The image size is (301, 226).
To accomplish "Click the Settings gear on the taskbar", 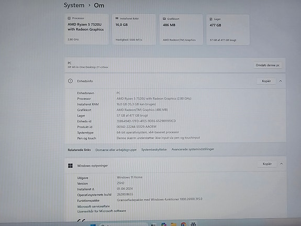I will pyautogui.click(x=193, y=224).
